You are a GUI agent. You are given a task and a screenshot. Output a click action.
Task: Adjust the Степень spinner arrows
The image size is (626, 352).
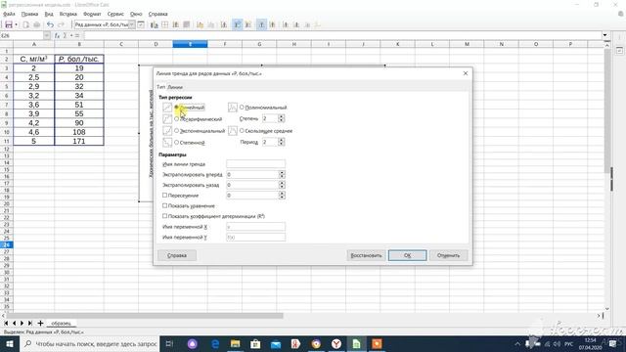point(281,118)
